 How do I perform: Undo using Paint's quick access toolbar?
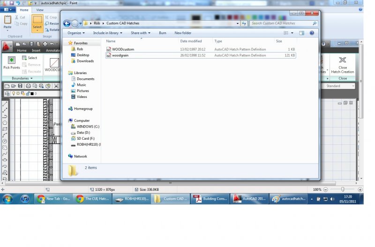point(18,3)
